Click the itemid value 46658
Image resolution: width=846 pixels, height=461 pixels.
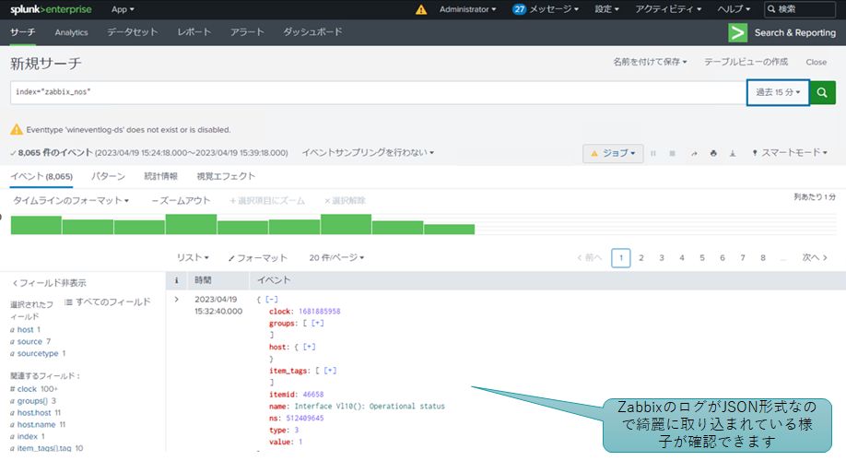pyautogui.click(x=313, y=394)
